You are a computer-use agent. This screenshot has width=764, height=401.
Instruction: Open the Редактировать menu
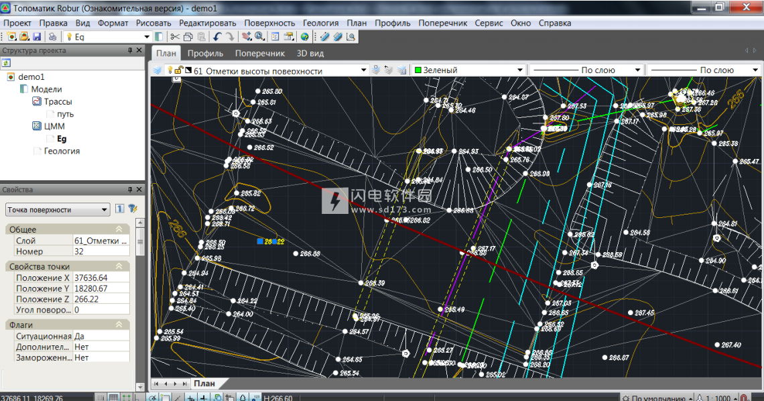click(208, 23)
